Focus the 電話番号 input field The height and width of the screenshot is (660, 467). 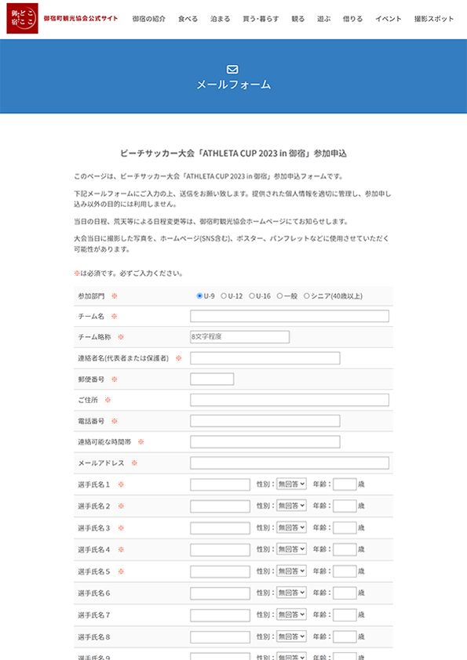pos(265,421)
